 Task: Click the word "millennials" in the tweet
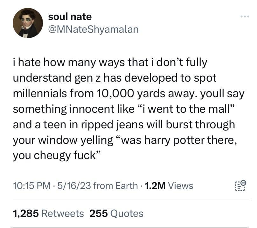coord(45,93)
